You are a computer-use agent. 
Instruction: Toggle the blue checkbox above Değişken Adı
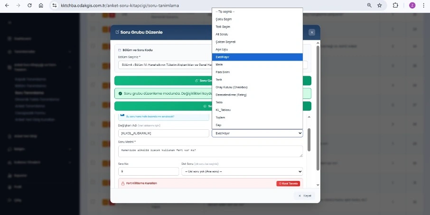click(x=122, y=115)
